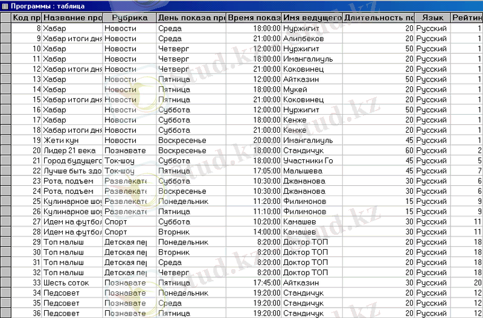Viewport: 483px width, 318px height.
Task: Click time cell '17:45:00'
Action: click(254, 282)
